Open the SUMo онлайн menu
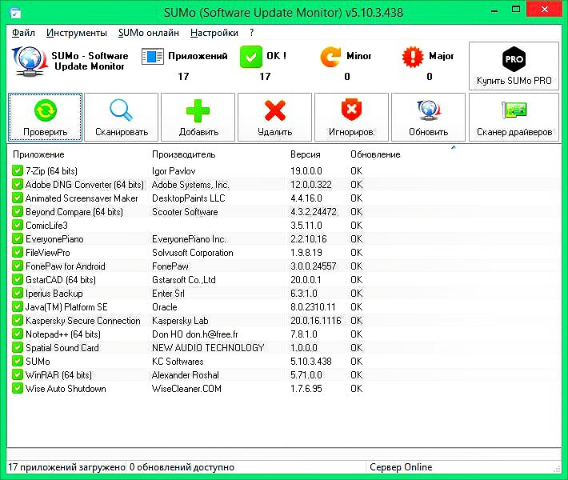Screen dimensions: 568x480 pyautogui.click(x=149, y=33)
